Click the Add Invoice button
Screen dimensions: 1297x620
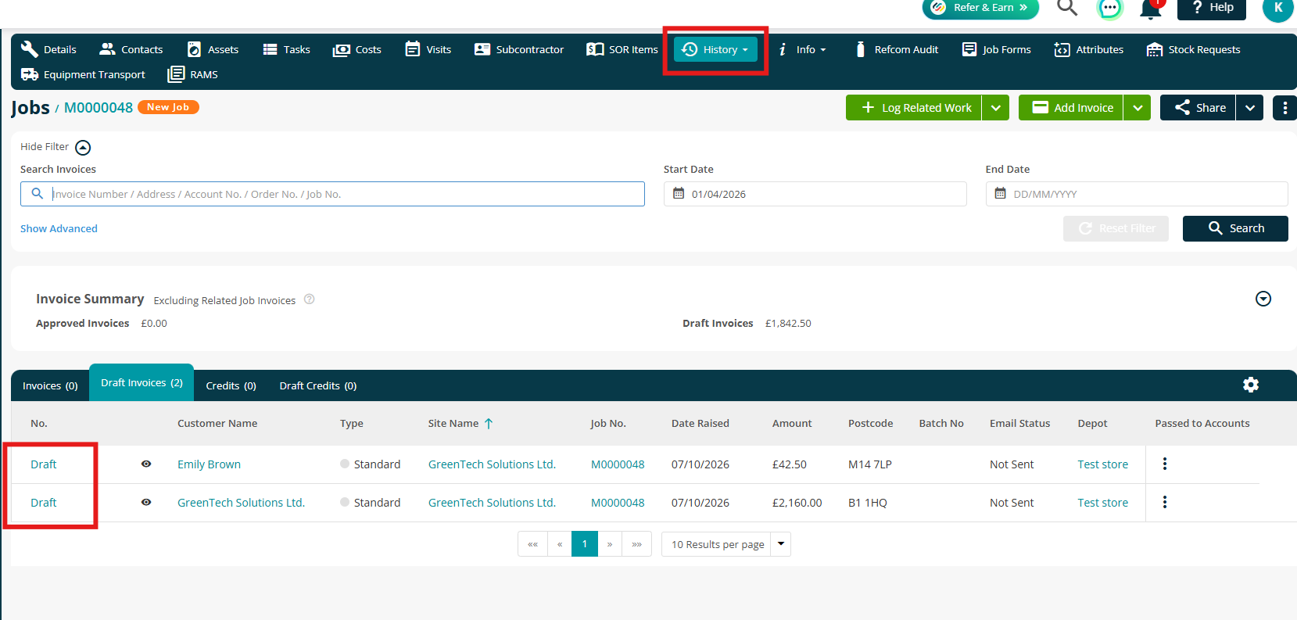(x=1070, y=108)
